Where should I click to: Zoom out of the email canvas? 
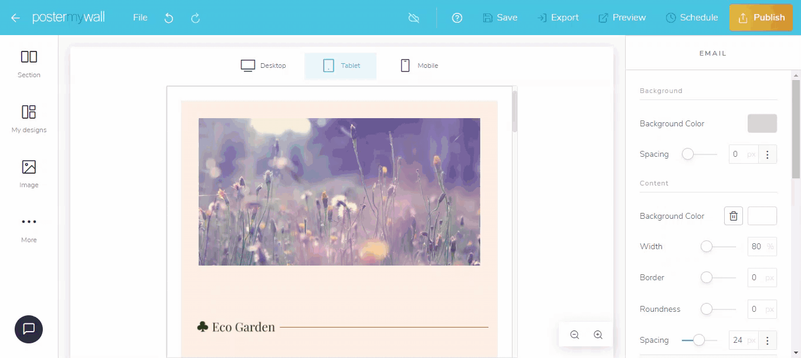tap(575, 335)
